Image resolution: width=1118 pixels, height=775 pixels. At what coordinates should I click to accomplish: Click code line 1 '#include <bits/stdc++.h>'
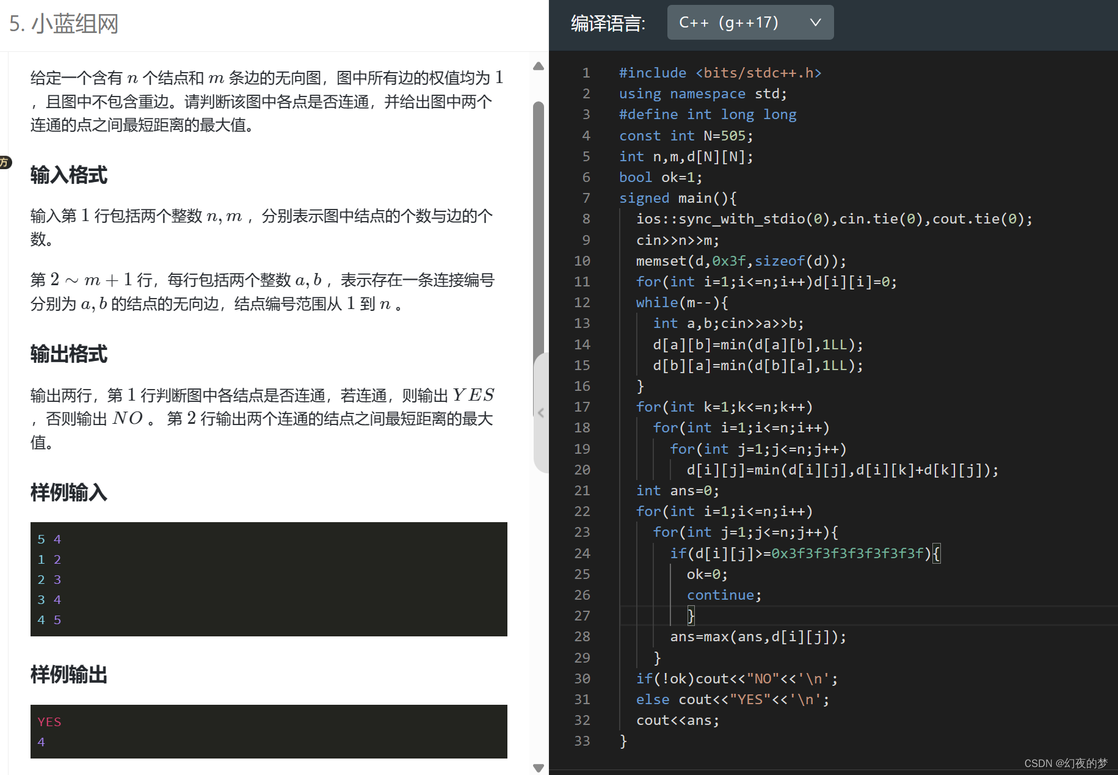[720, 73]
